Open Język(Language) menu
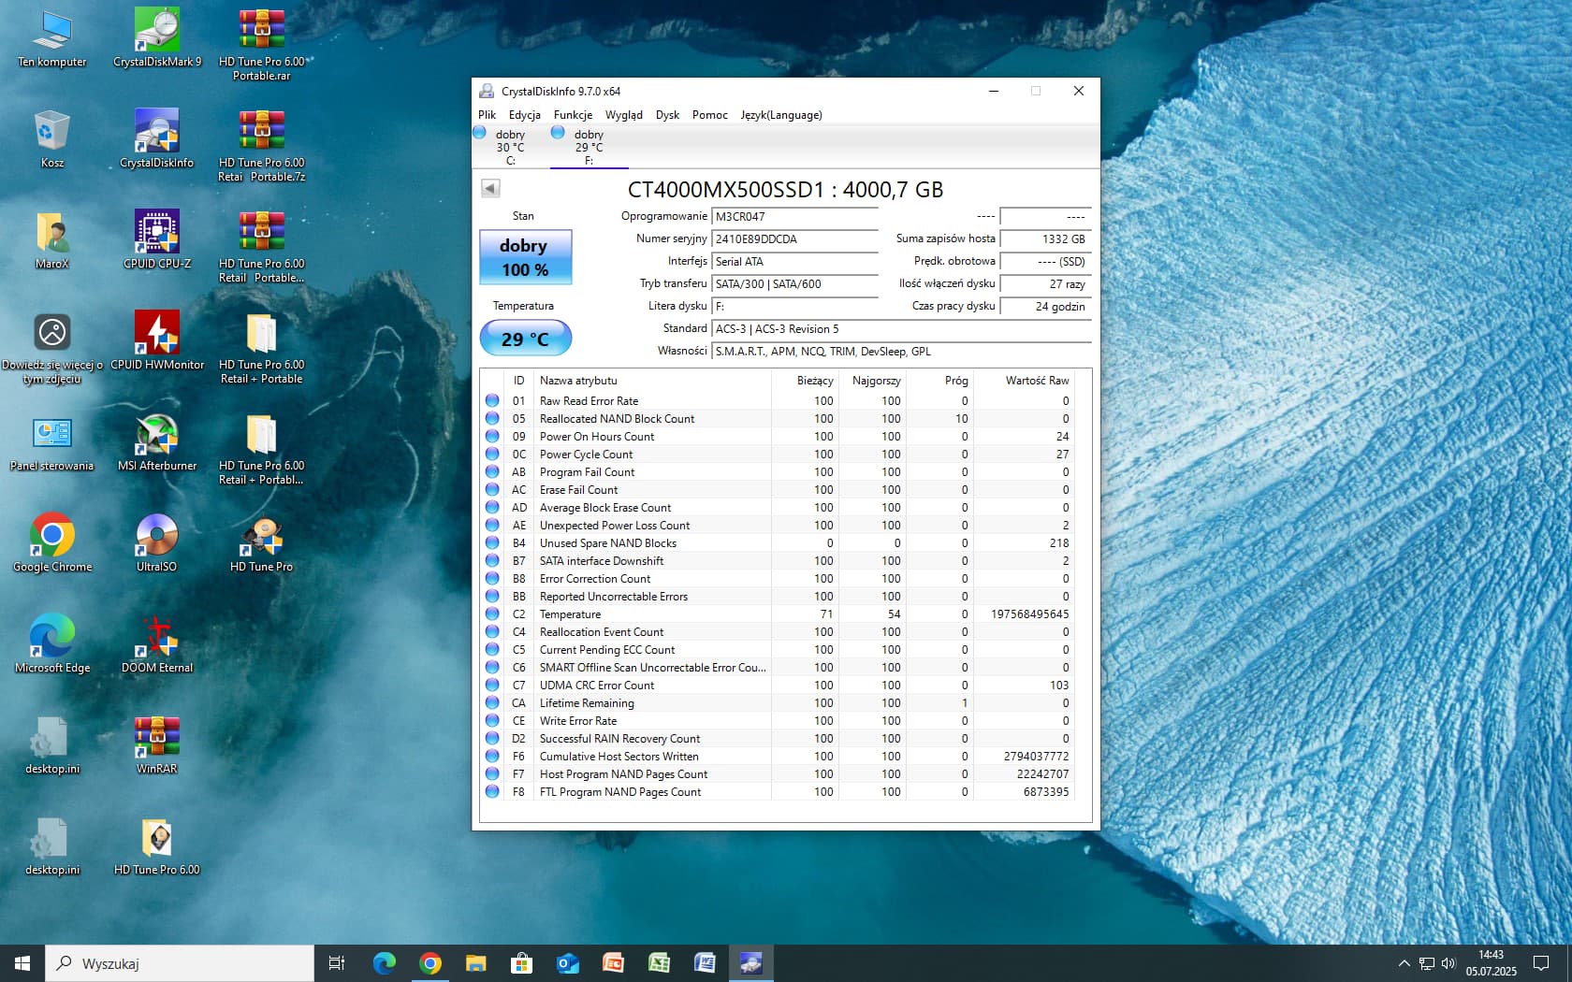 click(x=781, y=115)
